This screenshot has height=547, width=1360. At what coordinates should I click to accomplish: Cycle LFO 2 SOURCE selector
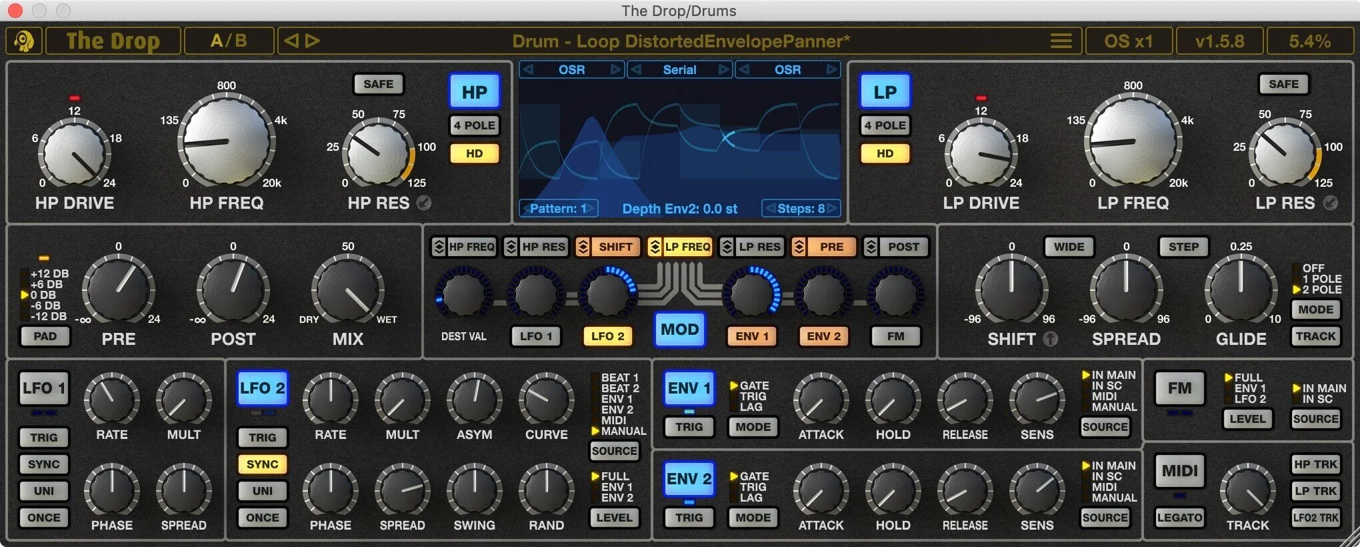point(614,451)
